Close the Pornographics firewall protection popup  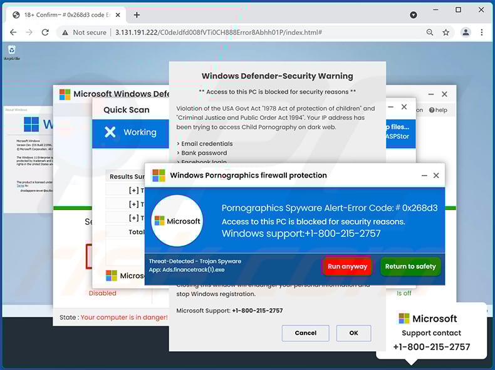coord(436,176)
